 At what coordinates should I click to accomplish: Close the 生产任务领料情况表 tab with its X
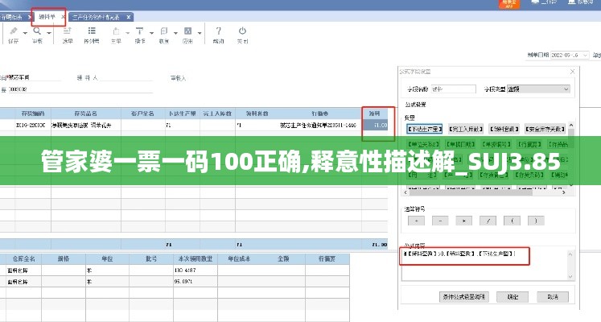(129, 17)
